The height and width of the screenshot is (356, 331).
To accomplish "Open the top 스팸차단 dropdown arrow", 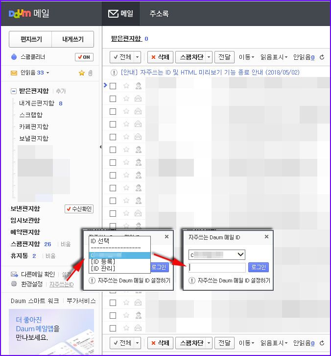I will (x=209, y=57).
